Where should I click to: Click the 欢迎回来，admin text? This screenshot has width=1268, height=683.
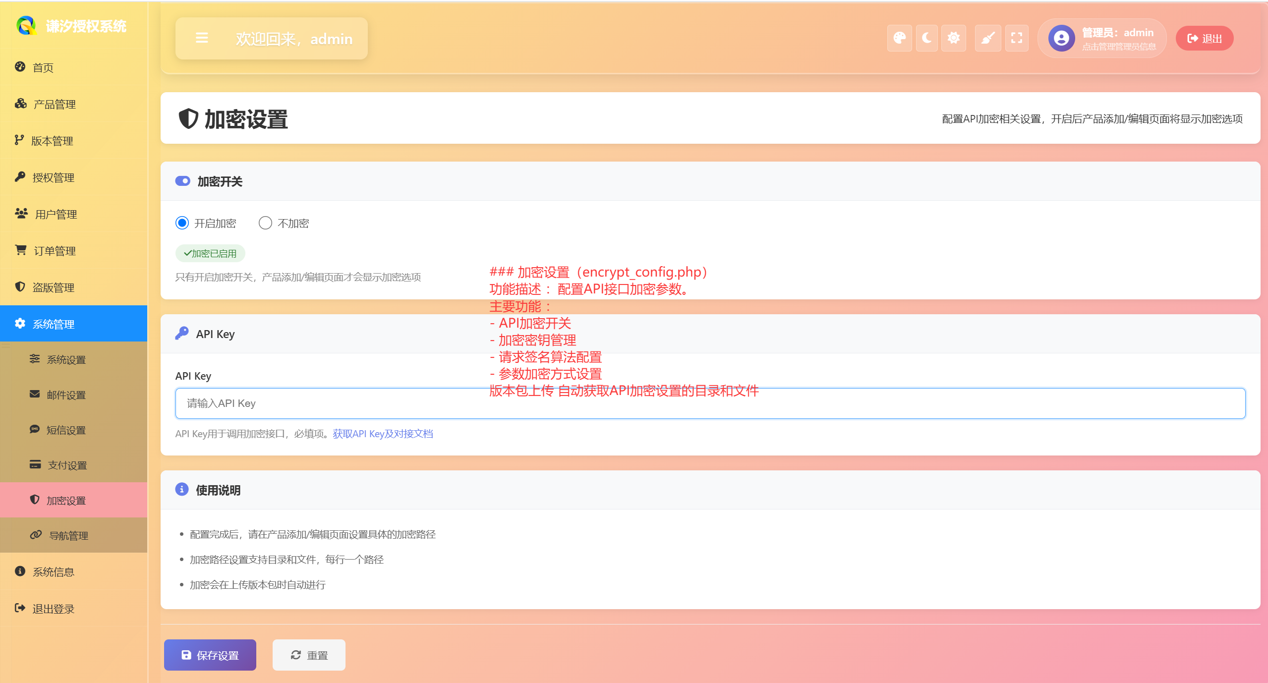(294, 39)
